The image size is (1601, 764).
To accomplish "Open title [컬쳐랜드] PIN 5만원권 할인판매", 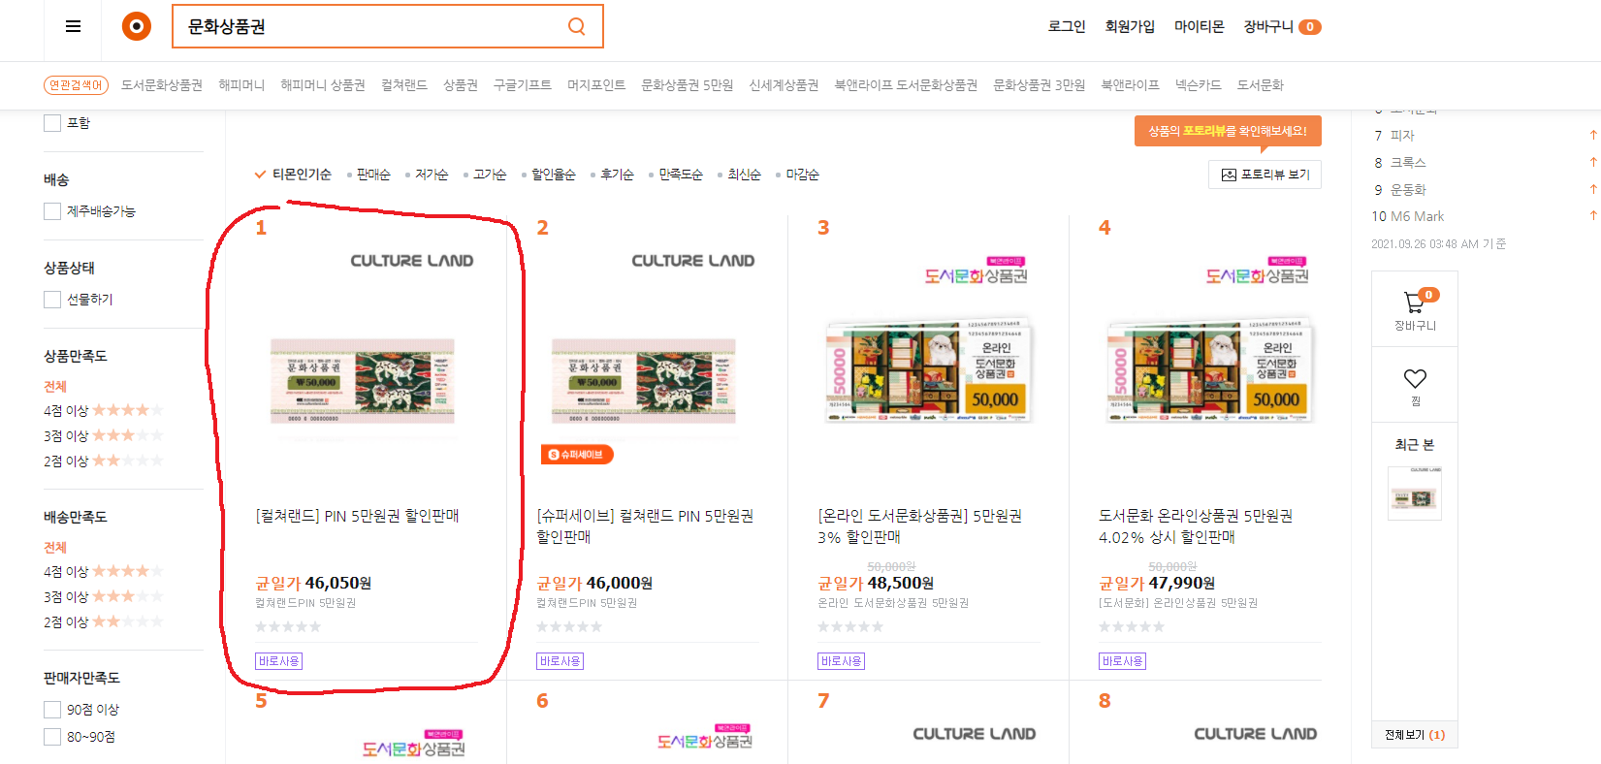I will click(x=357, y=516).
